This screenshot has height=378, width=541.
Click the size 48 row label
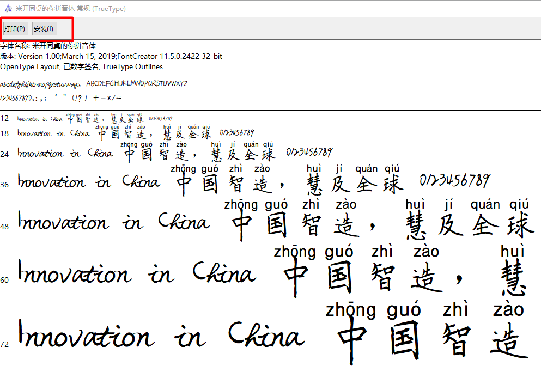click(4, 227)
